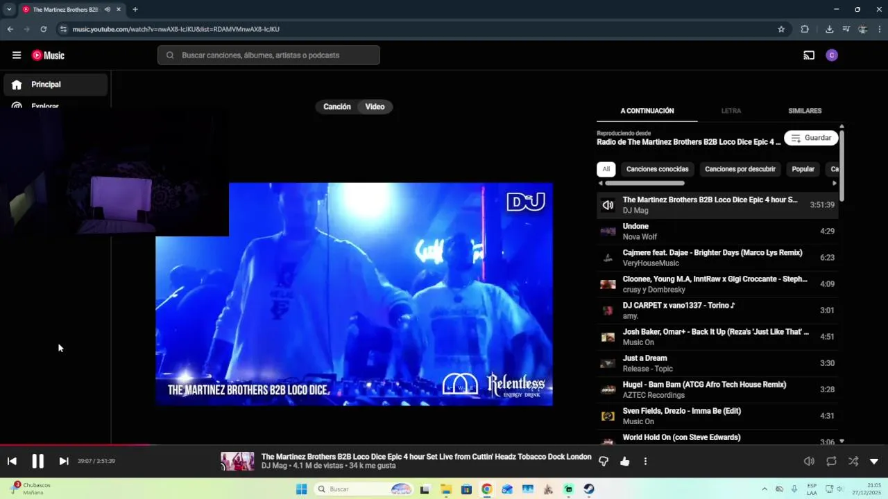
Task: Open tab search dropdown arrow
Action: tap(9, 10)
